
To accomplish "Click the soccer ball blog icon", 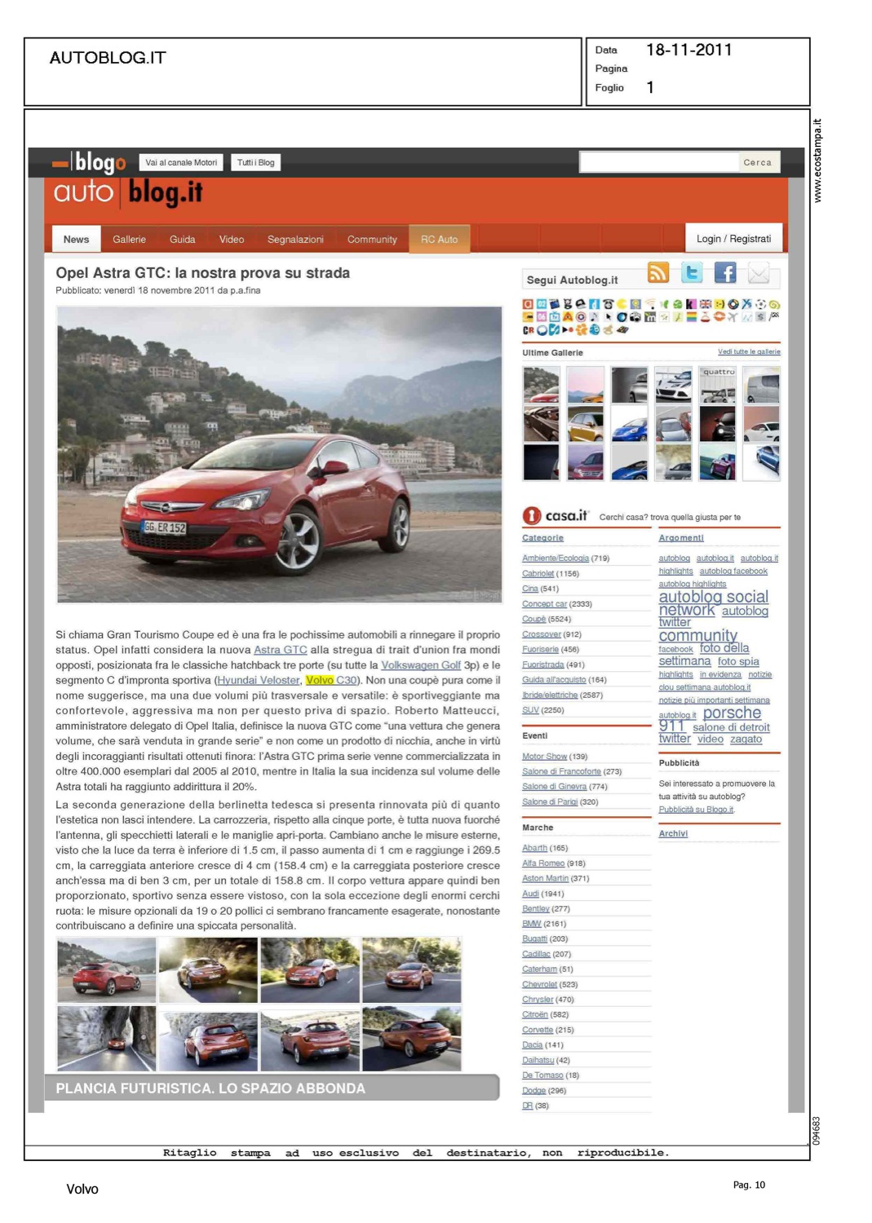I will click(x=760, y=304).
